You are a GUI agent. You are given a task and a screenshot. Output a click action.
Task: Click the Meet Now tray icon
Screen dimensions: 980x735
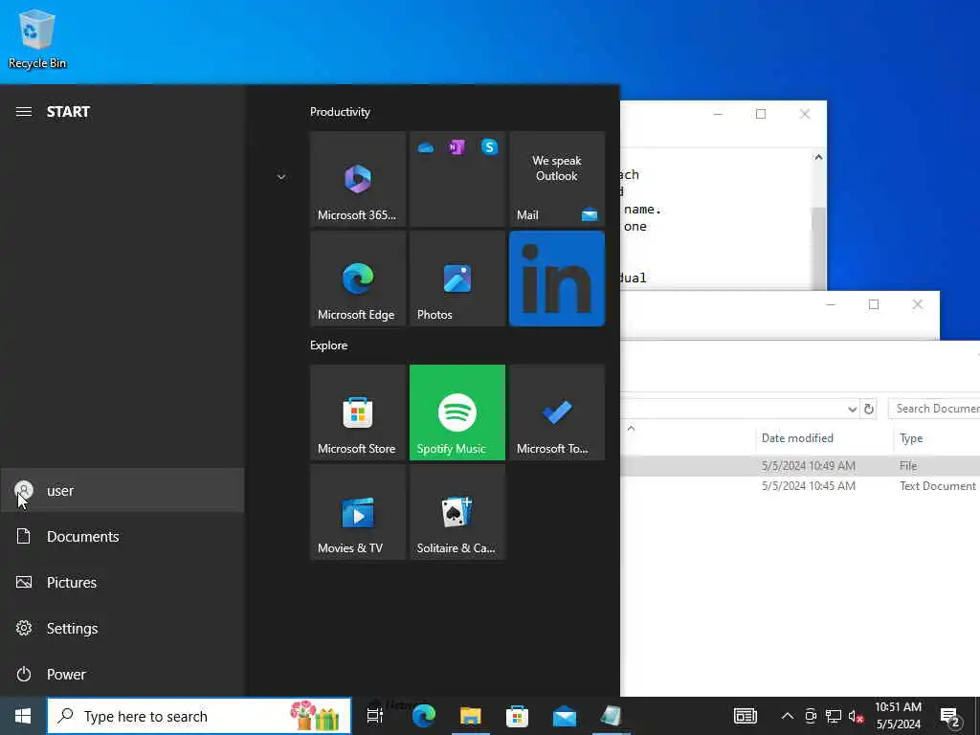pyautogui.click(x=811, y=716)
